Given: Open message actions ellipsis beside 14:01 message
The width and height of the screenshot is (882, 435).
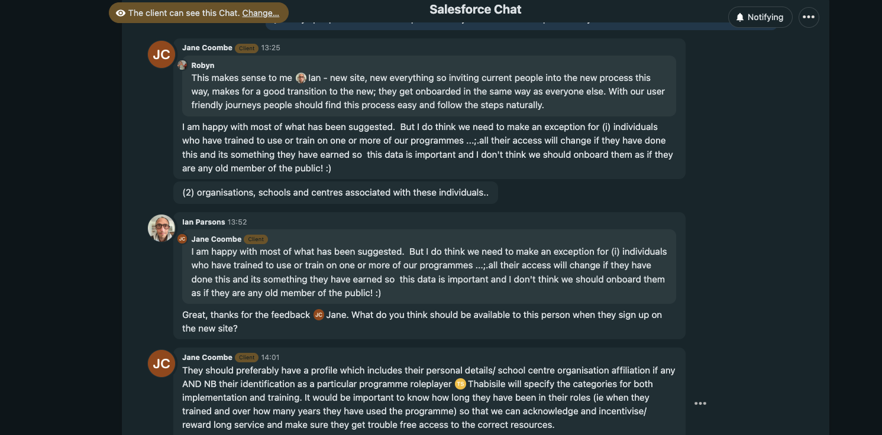Looking at the screenshot, I should click(700, 404).
